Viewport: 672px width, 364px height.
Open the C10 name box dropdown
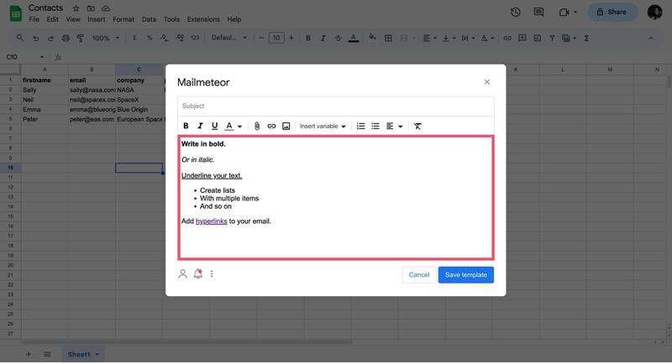click(41, 57)
